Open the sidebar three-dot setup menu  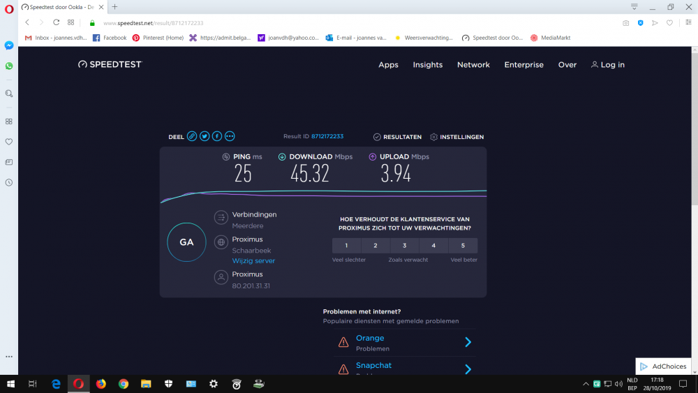click(9, 357)
